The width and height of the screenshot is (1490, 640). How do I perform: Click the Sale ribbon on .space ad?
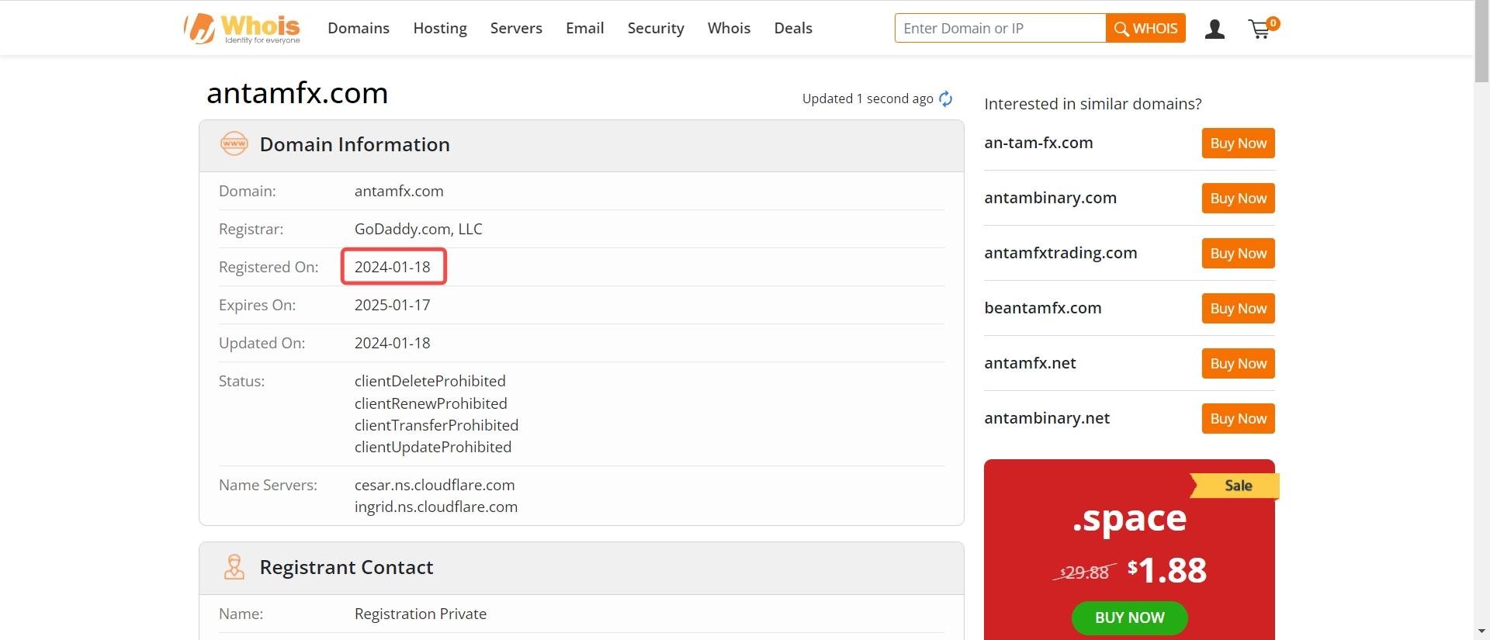coord(1235,486)
